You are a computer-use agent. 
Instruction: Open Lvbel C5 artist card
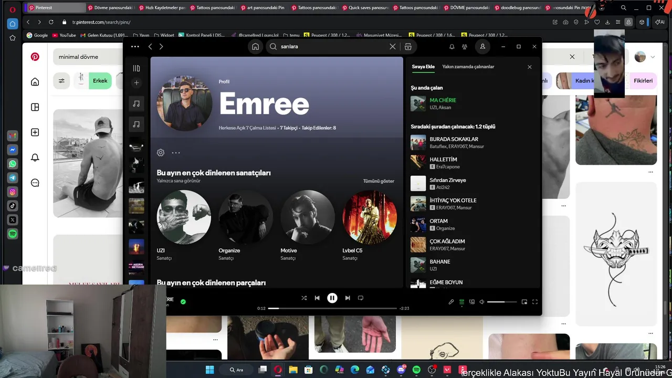[x=370, y=225]
